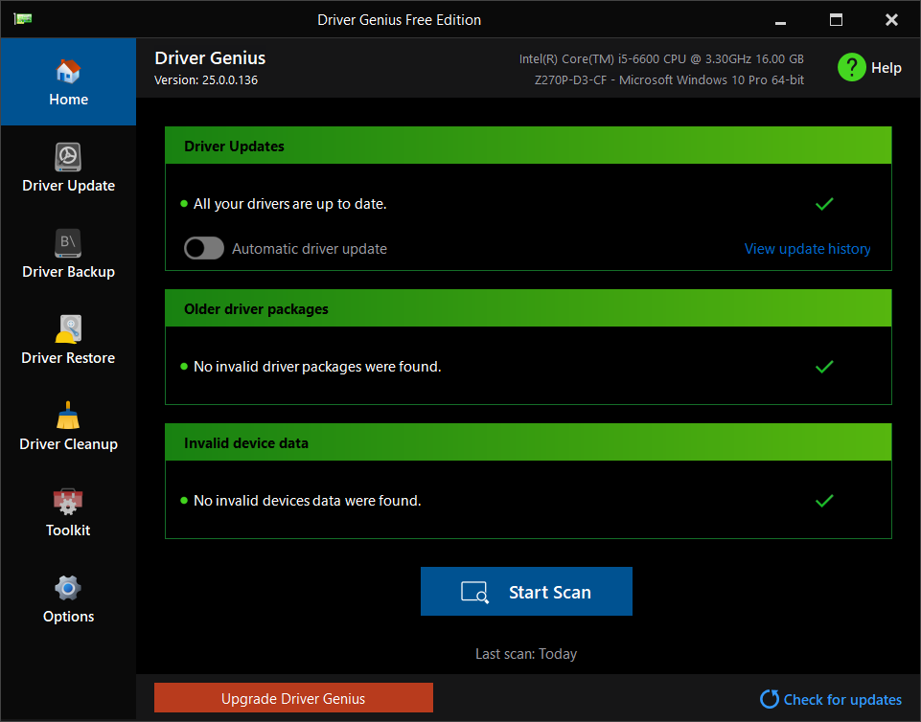The height and width of the screenshot is (722, 921).
Task: Open Driver Restore hard-hat icon
Action: pos(68,329)
